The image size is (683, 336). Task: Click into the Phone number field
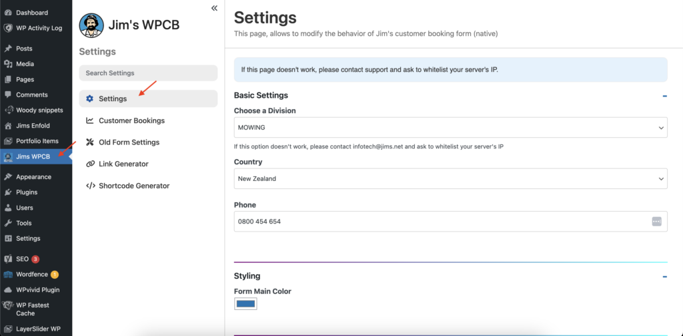pyautogui.click(x=440, y=222)
